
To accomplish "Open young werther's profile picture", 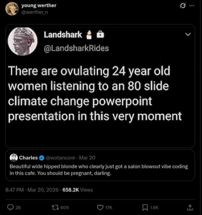I will (12, 9).
